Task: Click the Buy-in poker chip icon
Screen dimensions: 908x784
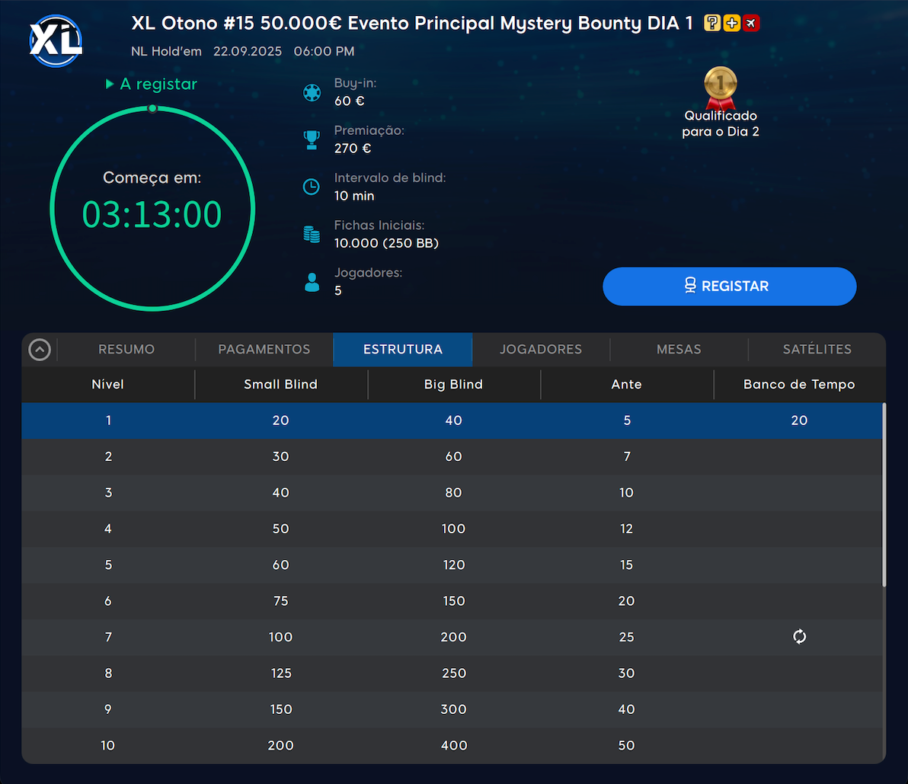Action: [x=312, y=93]
